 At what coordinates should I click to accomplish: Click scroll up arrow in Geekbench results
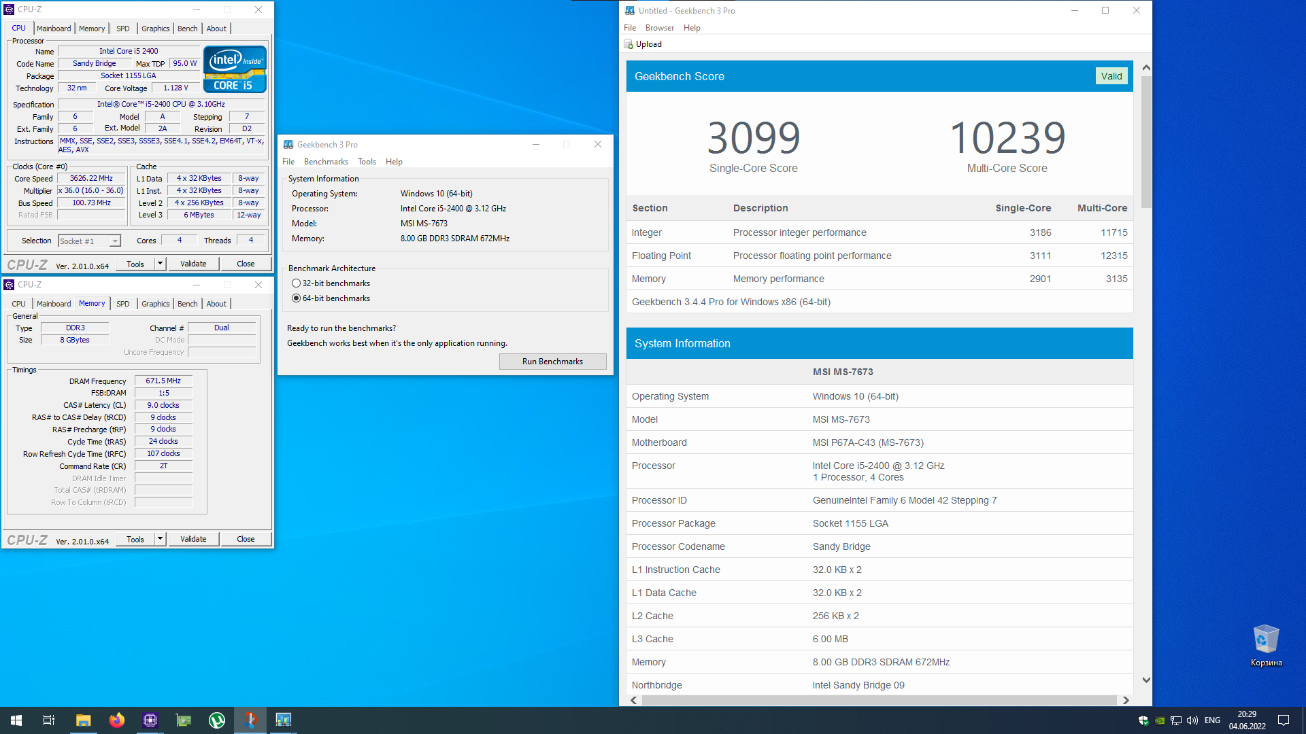point(1146,68)
